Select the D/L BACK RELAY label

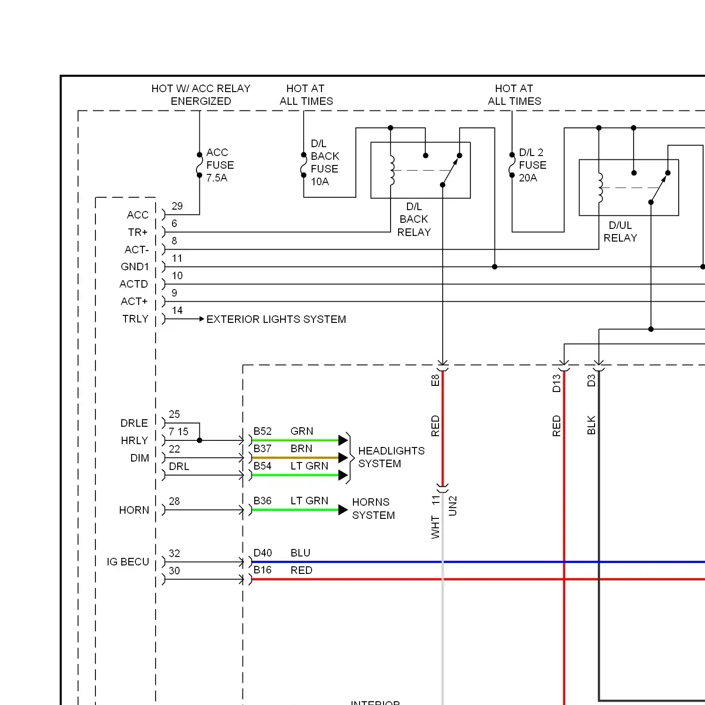[414, 219]
